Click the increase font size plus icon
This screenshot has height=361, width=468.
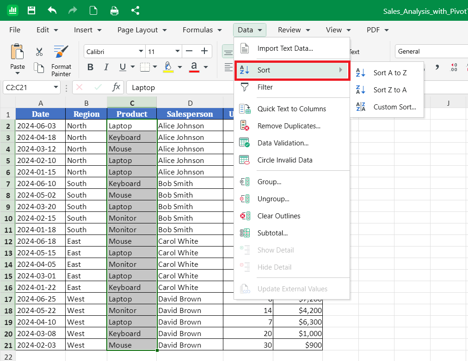click(x=204, y=51)
